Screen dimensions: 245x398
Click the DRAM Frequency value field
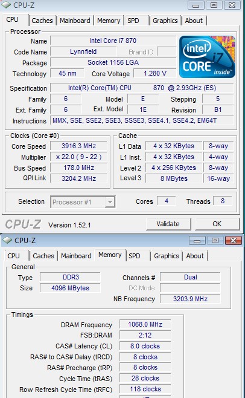click(145, 324)
